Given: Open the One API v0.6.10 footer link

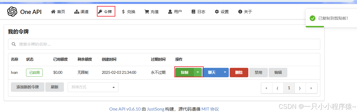Looking at the screenshot, I should pos(125,109).
